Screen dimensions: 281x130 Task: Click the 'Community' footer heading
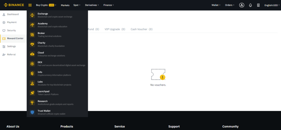click(x=231, y=126)
